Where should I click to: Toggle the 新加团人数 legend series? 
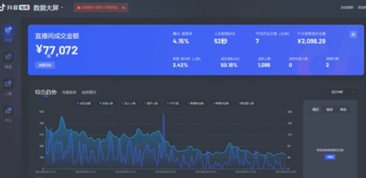coord(246,103)
